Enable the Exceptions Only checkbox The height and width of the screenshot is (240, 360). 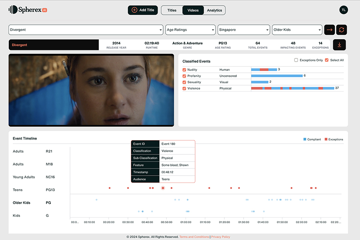click(296, 60)
